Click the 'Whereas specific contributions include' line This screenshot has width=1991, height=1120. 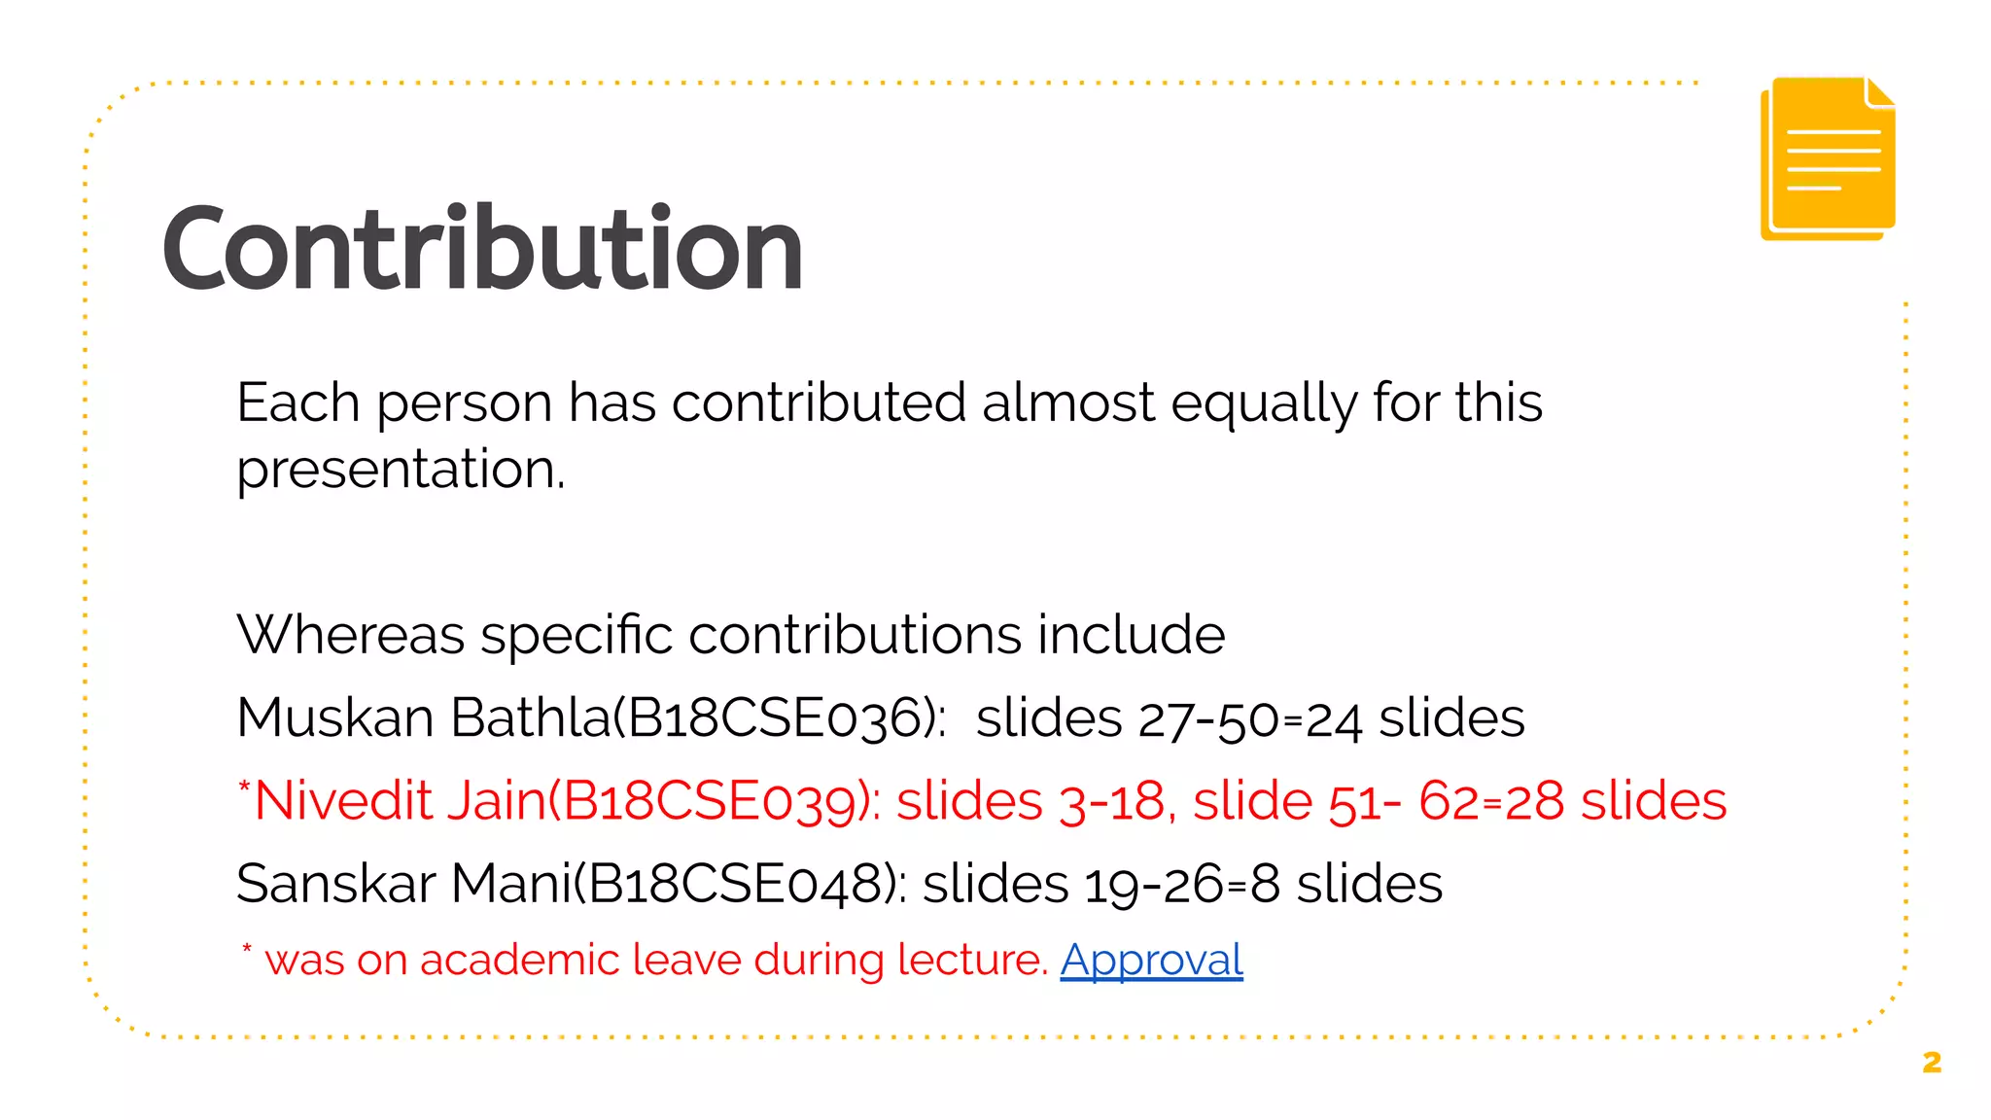click(x=730, y=636)
